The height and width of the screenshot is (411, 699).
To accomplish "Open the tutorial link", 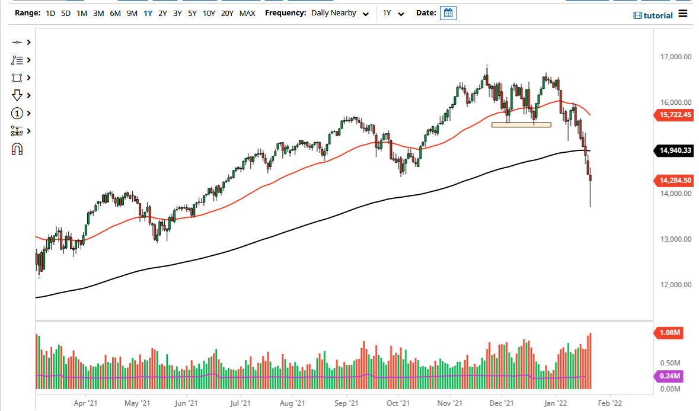I will [658, 15].
